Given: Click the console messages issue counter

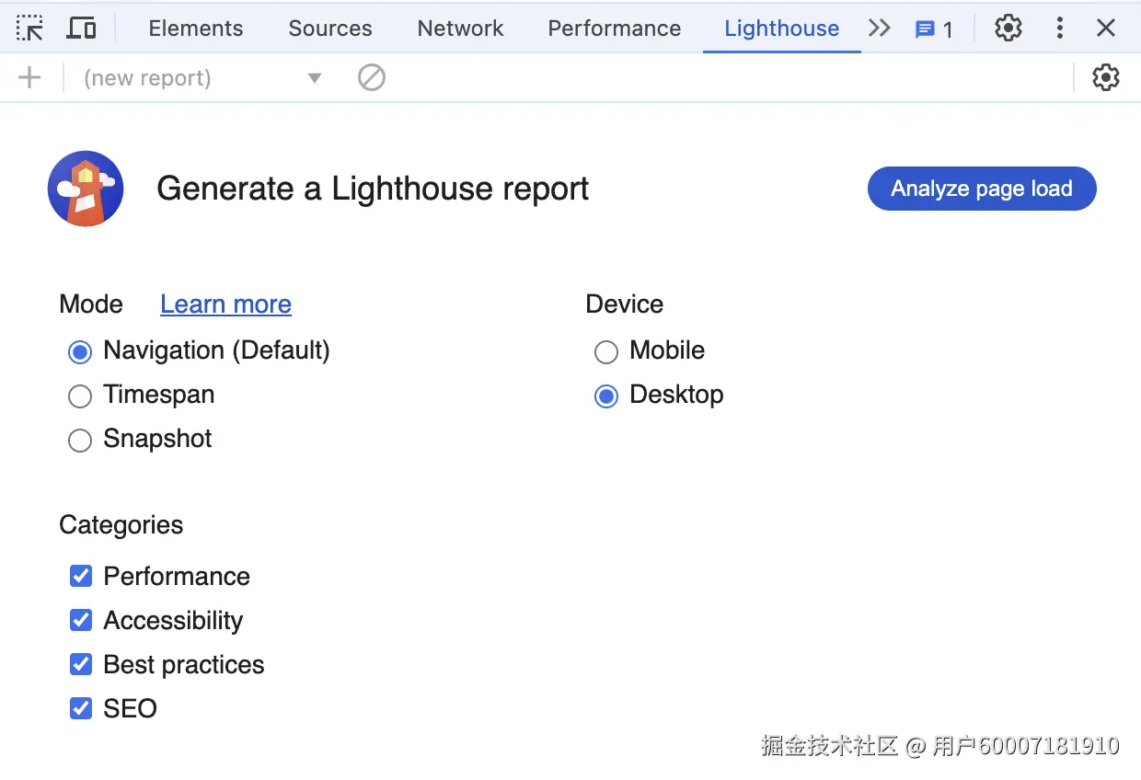Looking at the screenshot, I should (933, 29).
